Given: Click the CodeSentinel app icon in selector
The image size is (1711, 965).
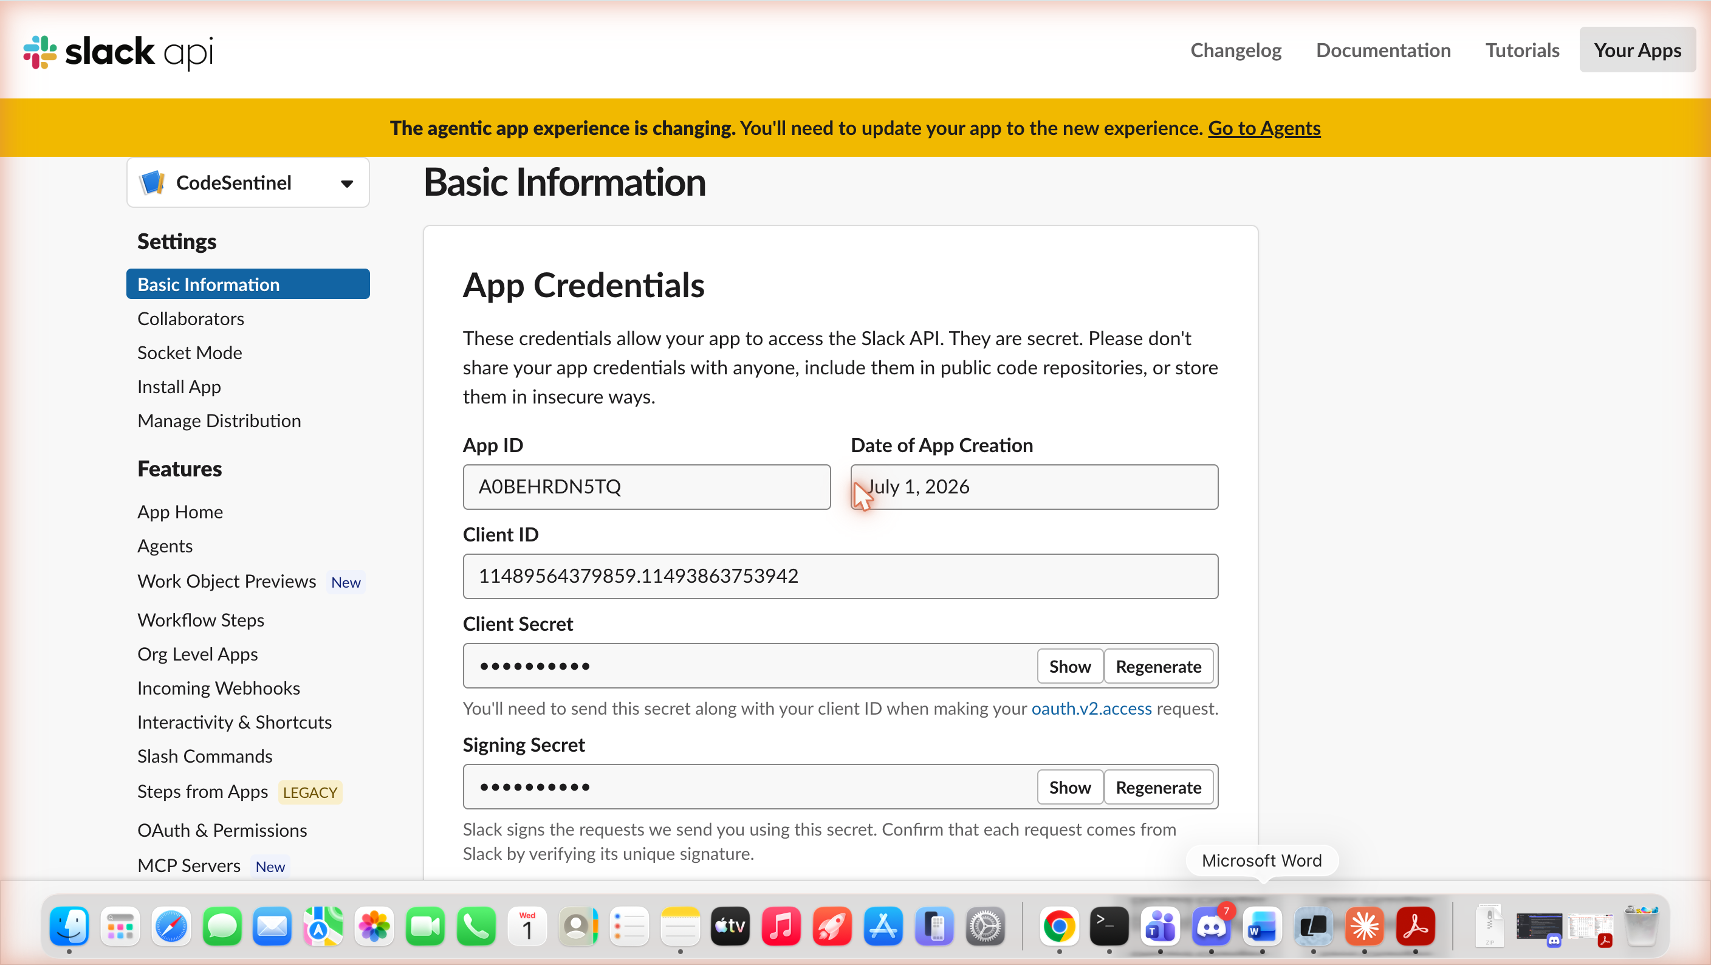Looking at the screenshot, I should [x=152, y=183].
